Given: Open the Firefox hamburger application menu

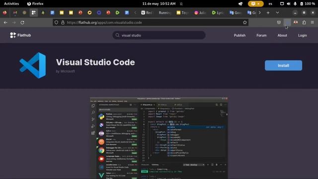Looking at the screenshot, I should [x=313, y=22].
